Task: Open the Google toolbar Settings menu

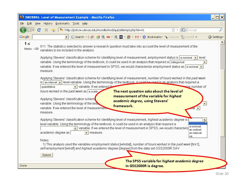Action: 216,37
